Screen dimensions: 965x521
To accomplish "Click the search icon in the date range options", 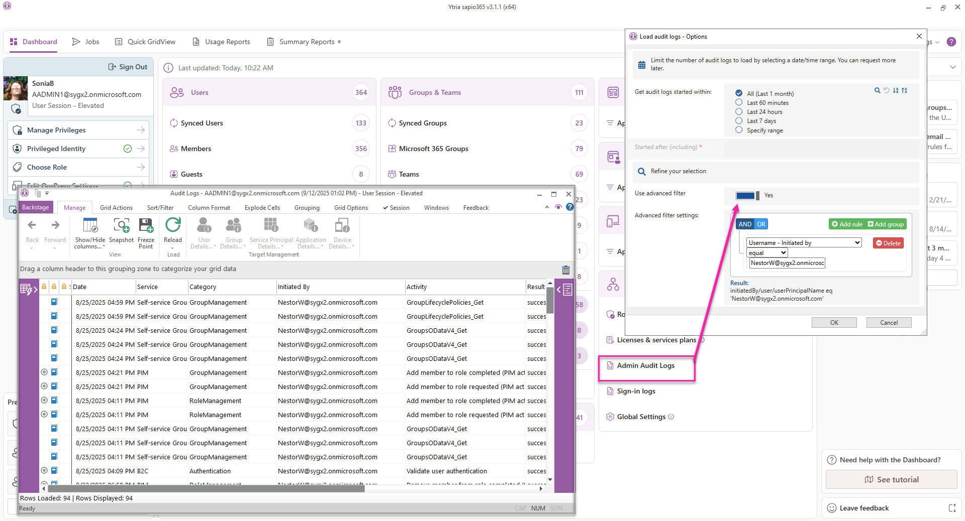I will pos(877,90).
